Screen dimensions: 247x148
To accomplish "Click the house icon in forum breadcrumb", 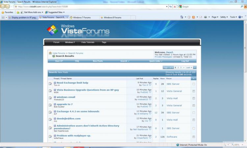I will [x=50, y=53].
